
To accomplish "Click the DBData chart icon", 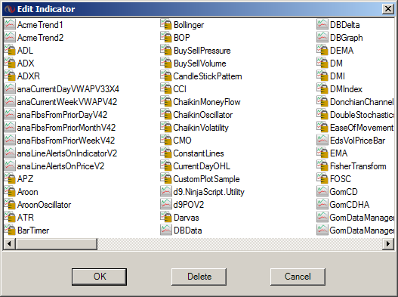I will (x=166, y=230).
